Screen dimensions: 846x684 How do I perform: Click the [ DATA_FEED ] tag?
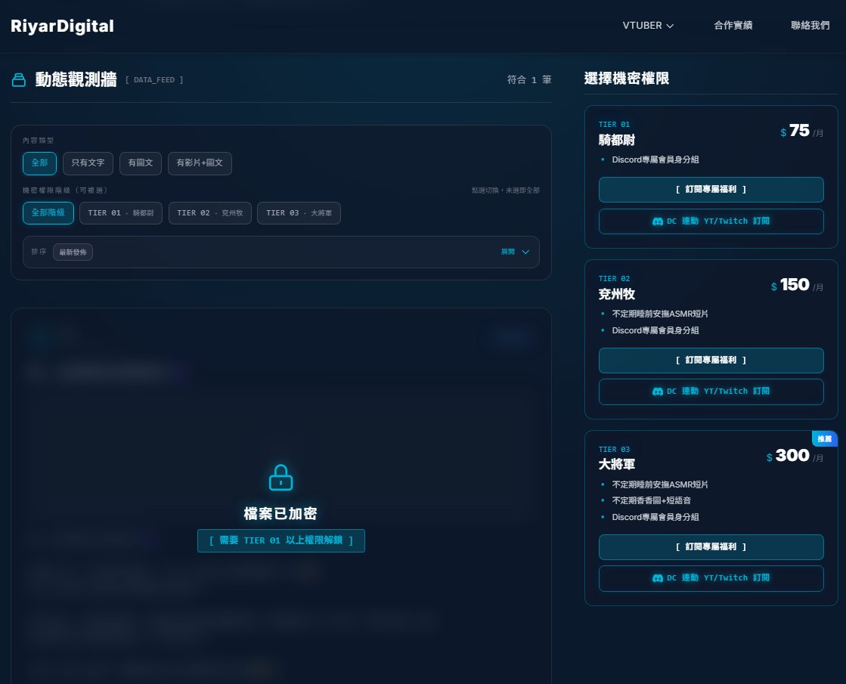coord(154,80)
